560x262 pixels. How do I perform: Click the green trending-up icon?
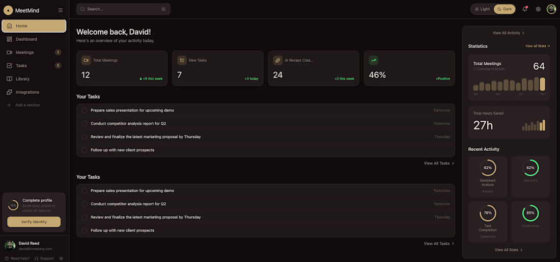tap(374, 60)
